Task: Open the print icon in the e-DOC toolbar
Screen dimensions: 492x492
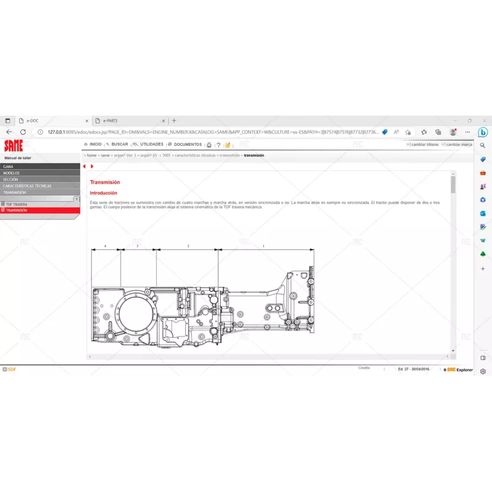Action: (x=208, y=145)
